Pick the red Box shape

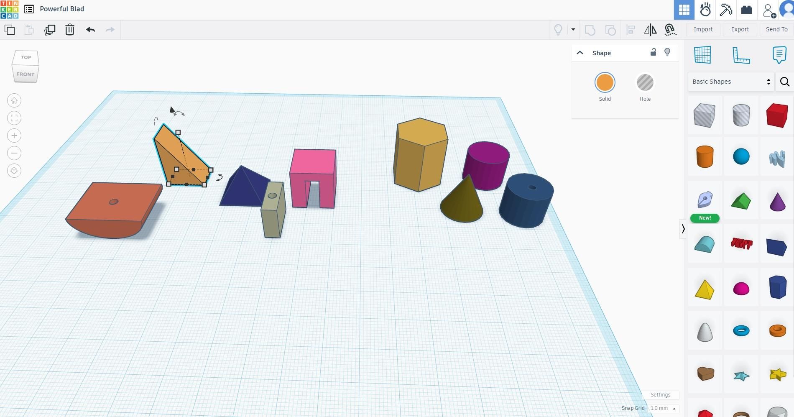point(777,115)
